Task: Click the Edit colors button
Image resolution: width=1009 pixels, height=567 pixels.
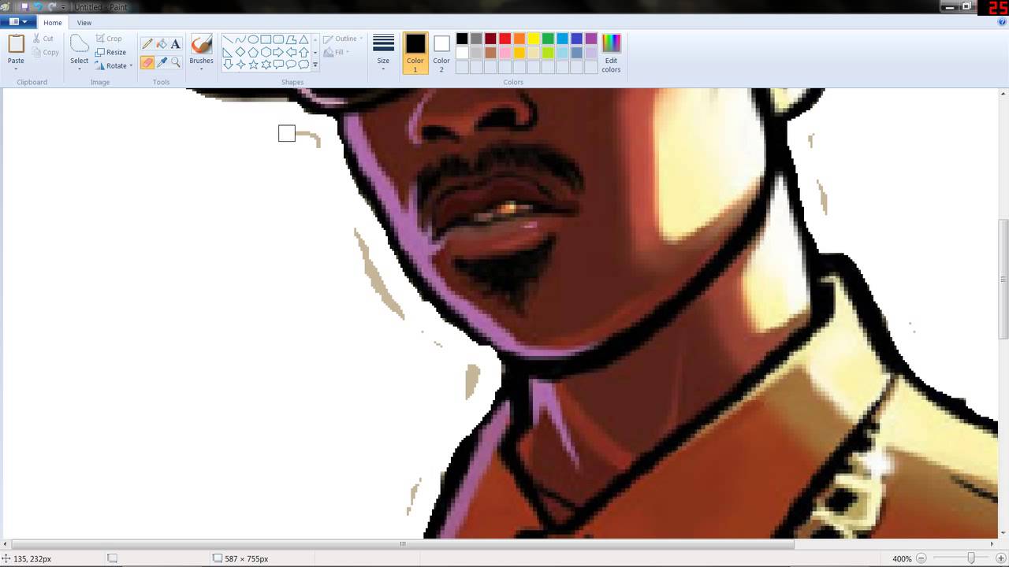Action: pyautogui.click(x=611, y=53)
